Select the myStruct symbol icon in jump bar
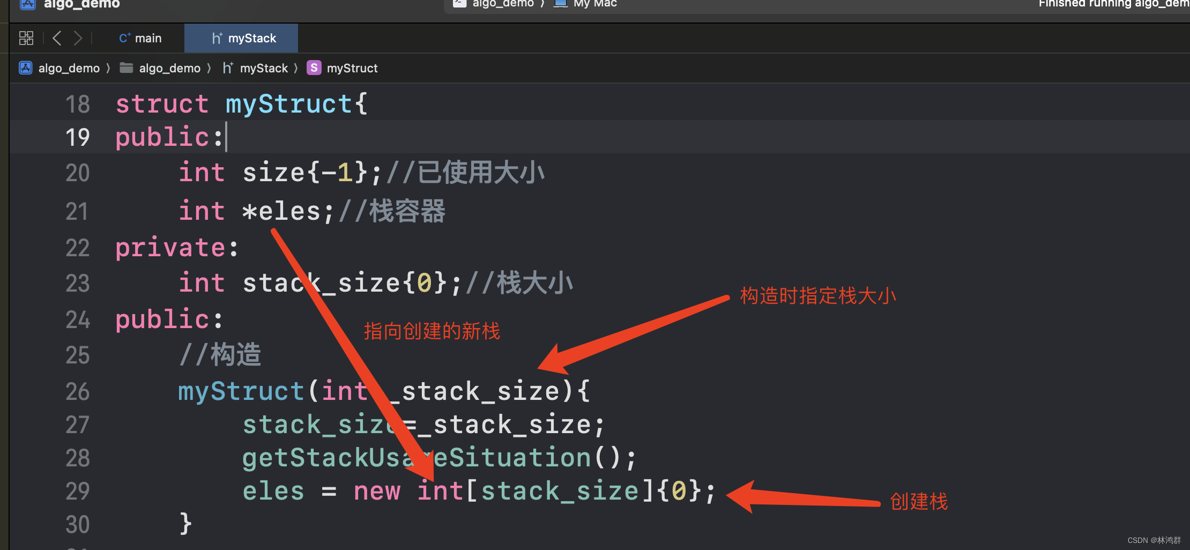The width and height of the screenshot is (1190, 550). 314,68
